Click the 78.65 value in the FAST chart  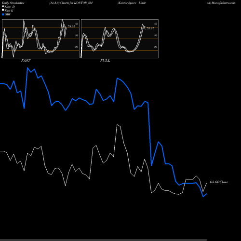(71, 26)
